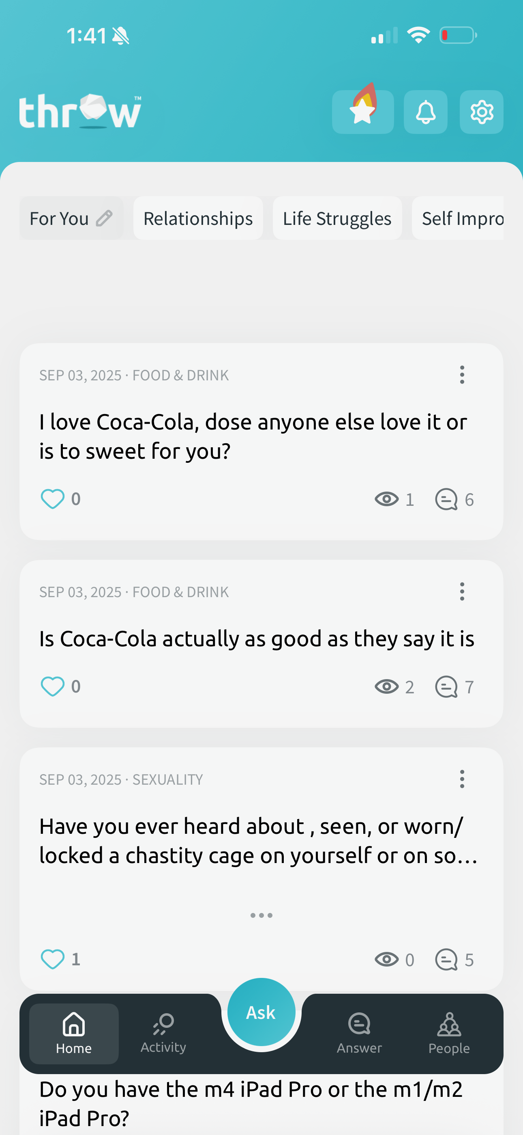The image size is (523, 1135).
Task: Open three-dot menu on first Coca-Cola post
Action: point(462,375)
